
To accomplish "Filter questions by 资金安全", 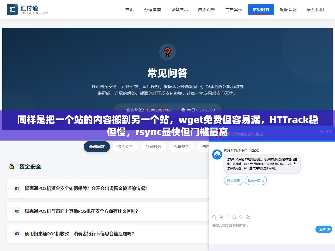I will [125, 147].
